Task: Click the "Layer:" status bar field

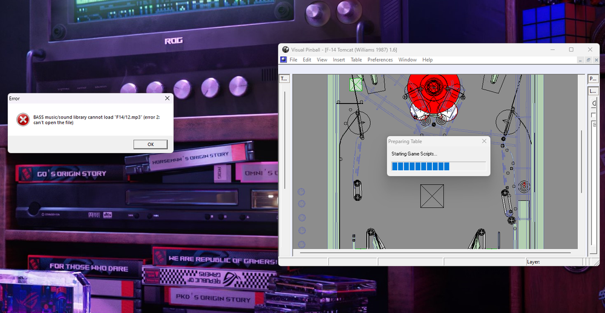Action: [555, 262]
